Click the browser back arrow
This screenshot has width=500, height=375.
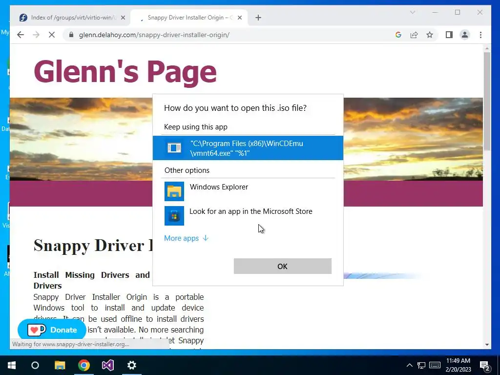pyautogui.click(x=21, y=35)
